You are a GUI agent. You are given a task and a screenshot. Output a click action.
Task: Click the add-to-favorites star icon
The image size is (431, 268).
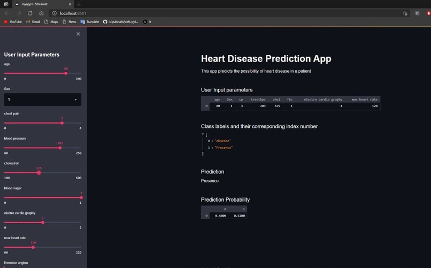(405, 13)
